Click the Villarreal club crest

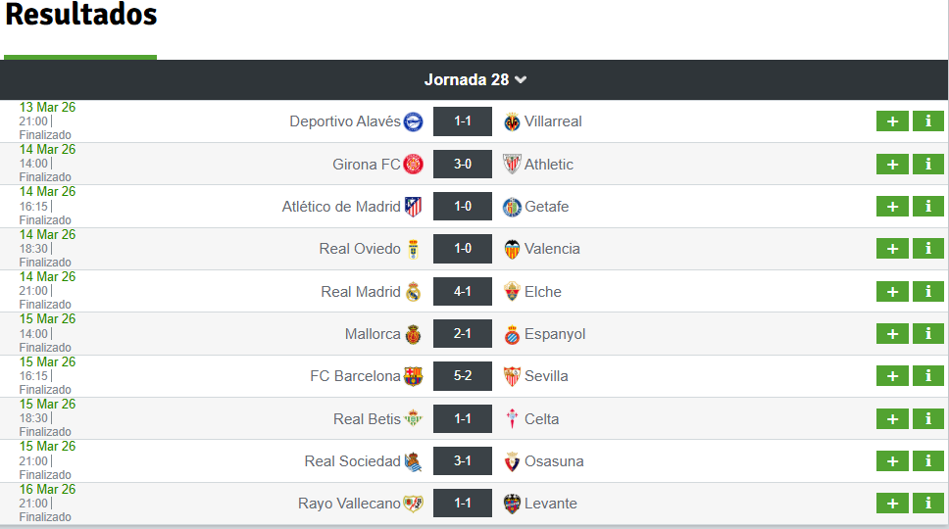[512, 121]
